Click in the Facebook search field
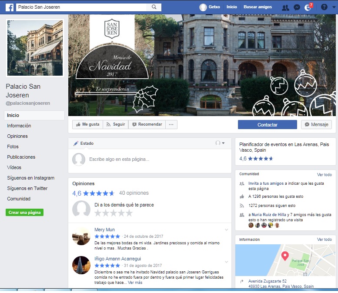This screenshot has height=293, width=338. tap(82, 7)
